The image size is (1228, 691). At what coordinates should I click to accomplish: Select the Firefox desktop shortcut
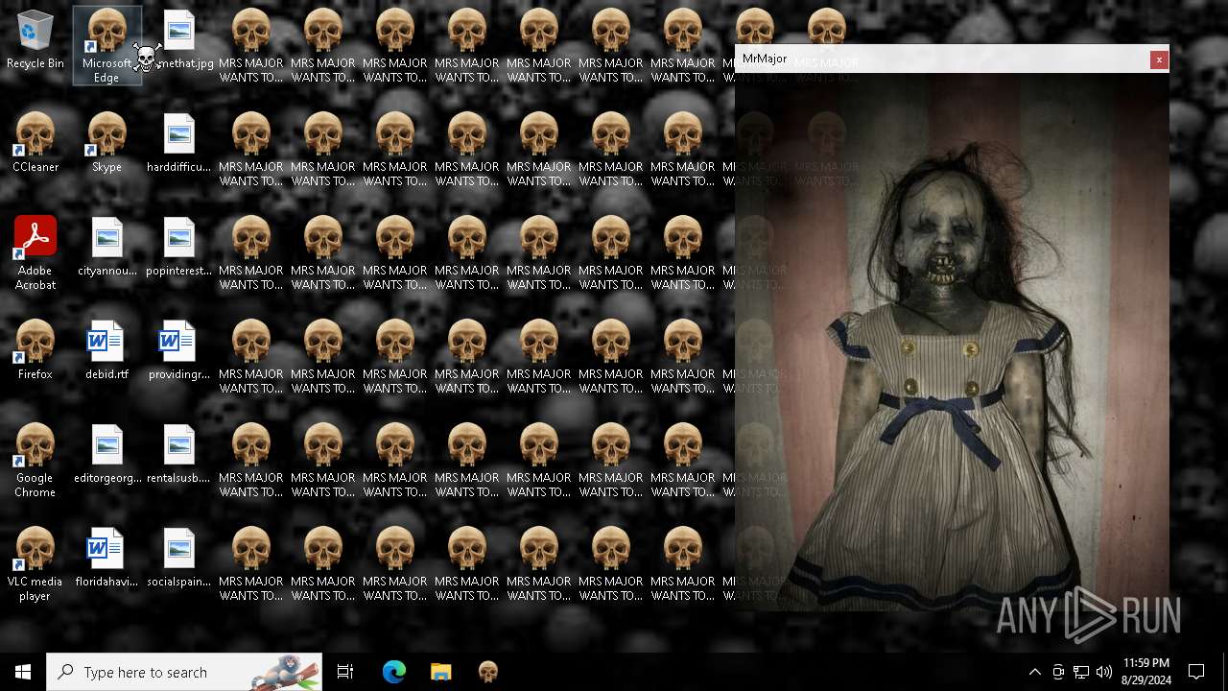pyautogui.click(x=35, y=351)
